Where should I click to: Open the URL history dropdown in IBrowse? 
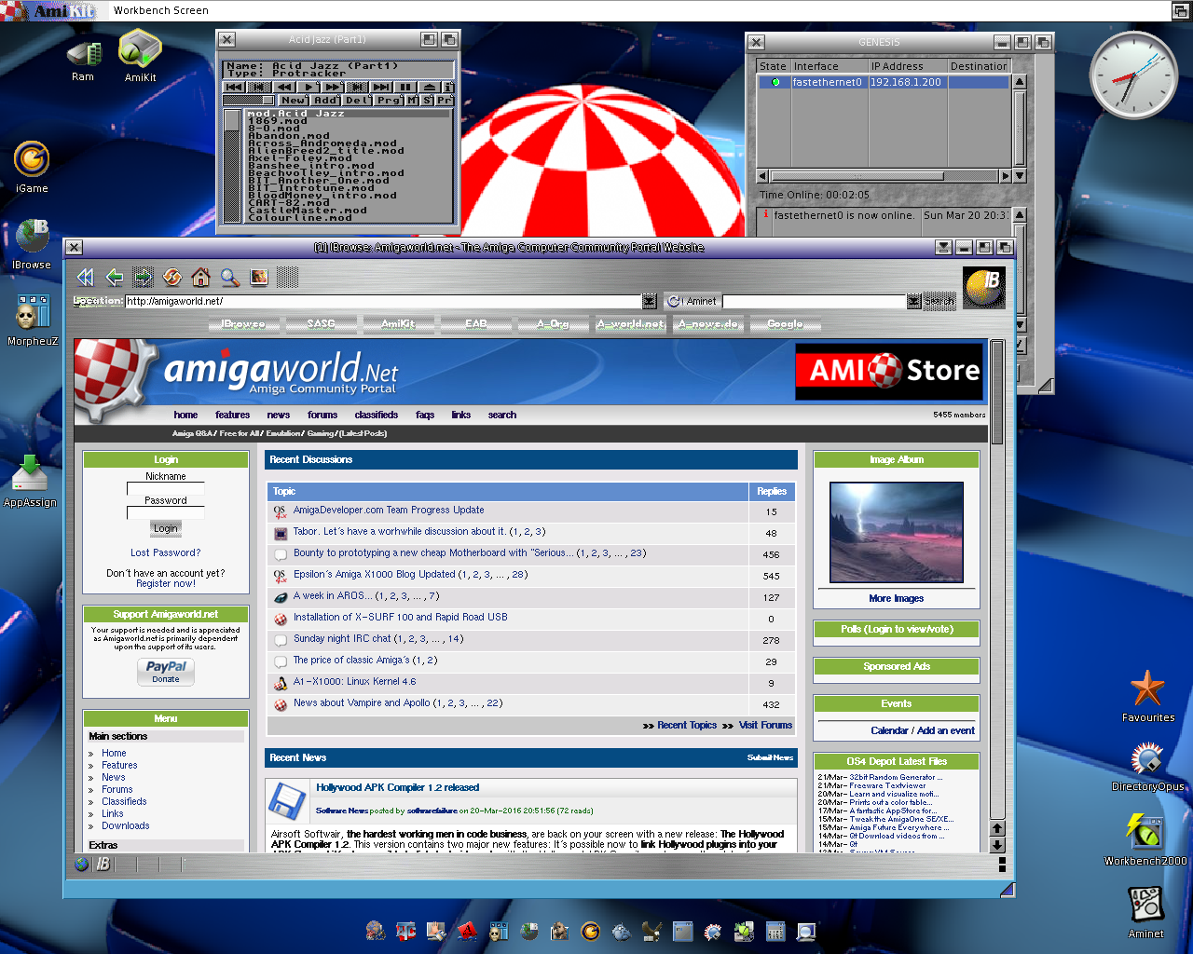649,301
